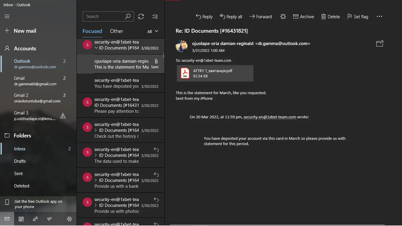The height and width of the screenshot is (226, 402).
Task: Enter selection mode with checklist icon
Action: click(155, 16)
